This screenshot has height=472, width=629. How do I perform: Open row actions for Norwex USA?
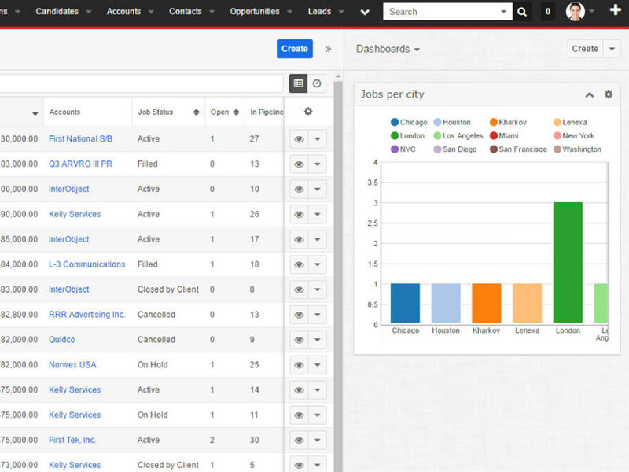coord(318,365)
